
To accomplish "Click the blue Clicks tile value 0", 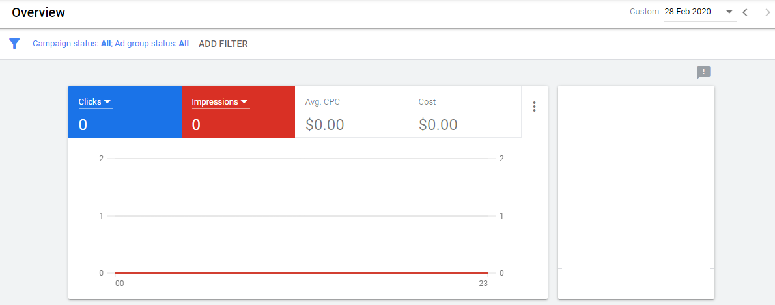I will 83,125.
